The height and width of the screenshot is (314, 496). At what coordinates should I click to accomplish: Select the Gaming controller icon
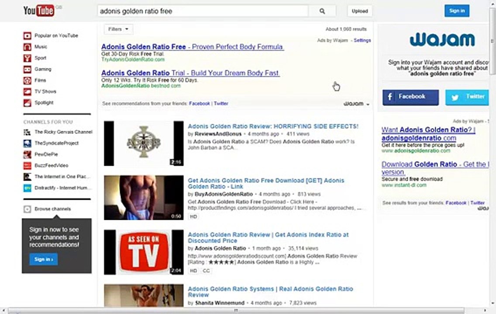click(27, 69)
